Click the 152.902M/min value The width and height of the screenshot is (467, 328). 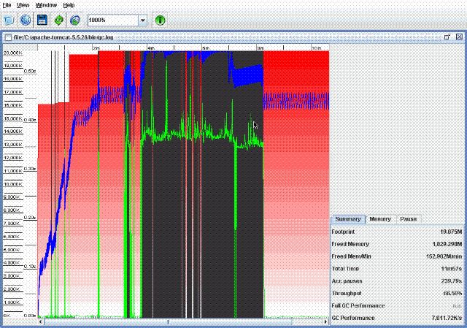pos(444,256)
